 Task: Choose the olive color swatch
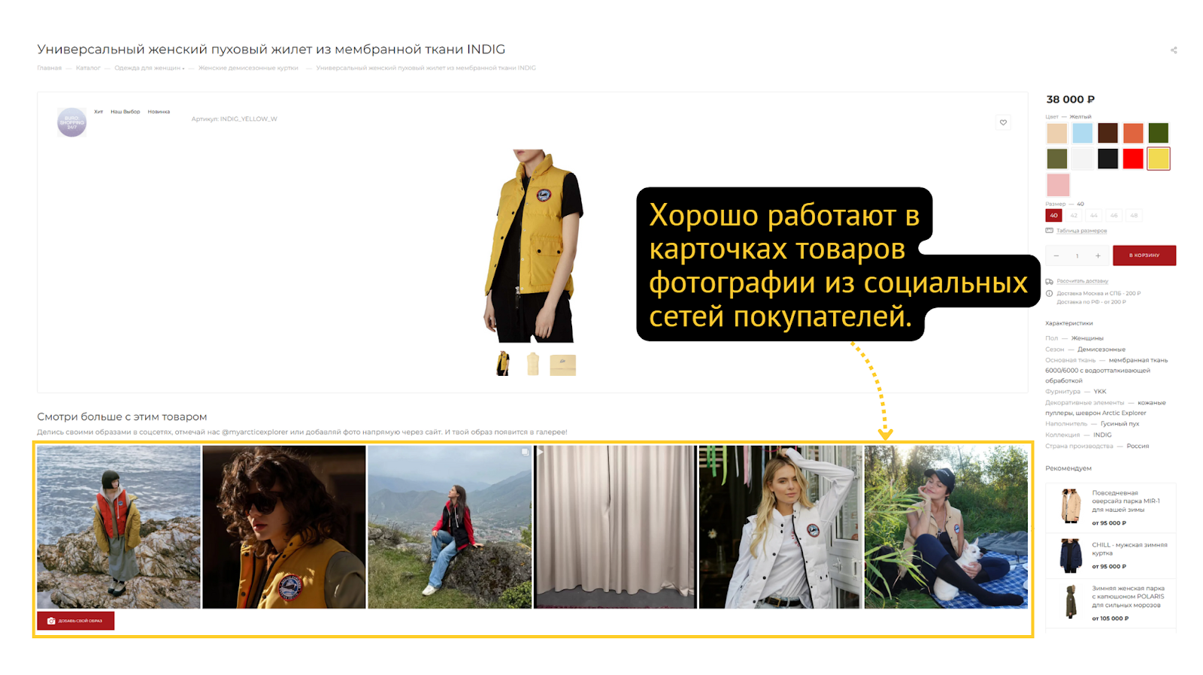[1057, 159]
